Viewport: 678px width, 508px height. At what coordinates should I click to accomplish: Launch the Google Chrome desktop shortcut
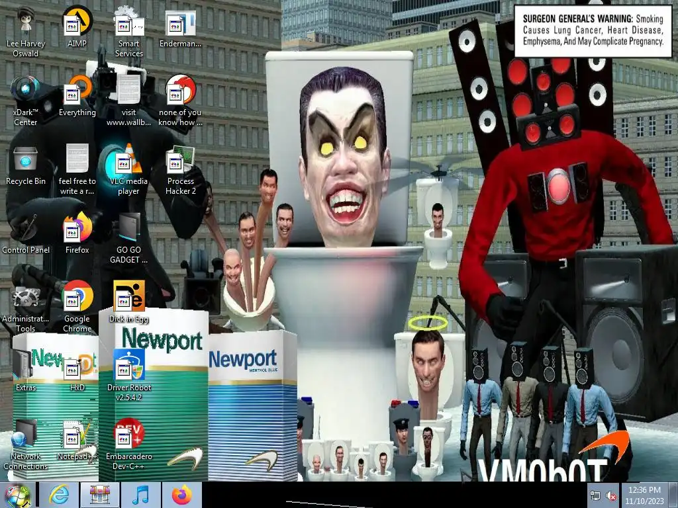point(77,307)
